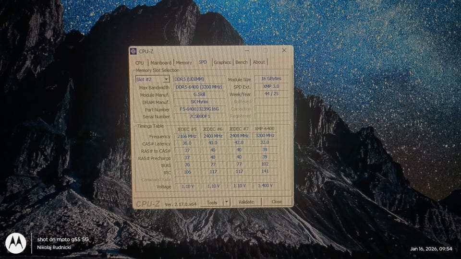Viewport: 461px width, 259px height.
Task: Click the XMP-6400 column header
Action: pyautogui.click(x=264, y=129)
